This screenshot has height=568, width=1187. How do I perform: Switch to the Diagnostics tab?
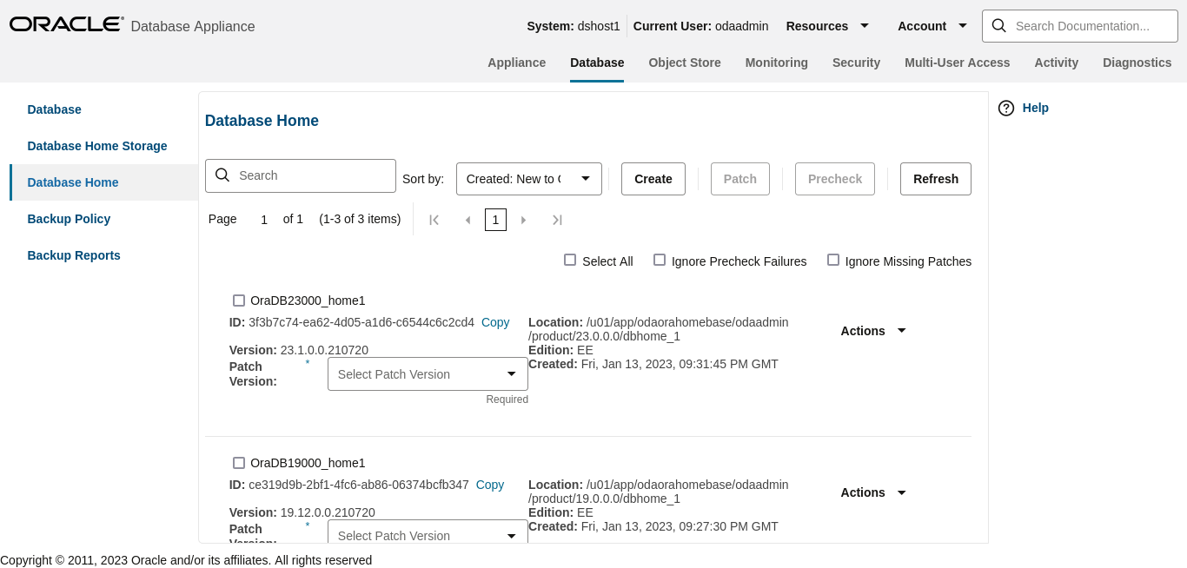click(x=1137, y=63)
